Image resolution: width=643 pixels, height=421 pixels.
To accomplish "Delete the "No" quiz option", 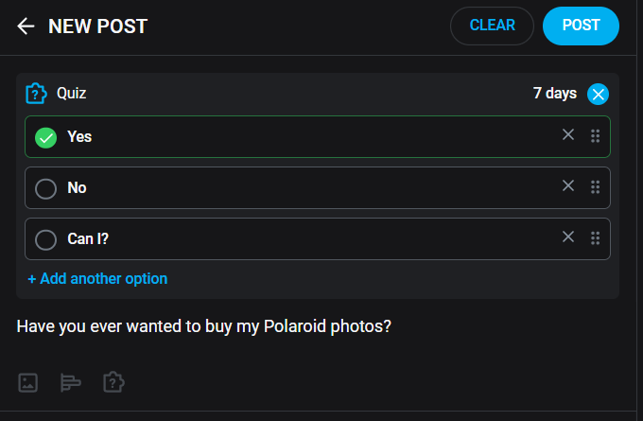I will [568, 186].
